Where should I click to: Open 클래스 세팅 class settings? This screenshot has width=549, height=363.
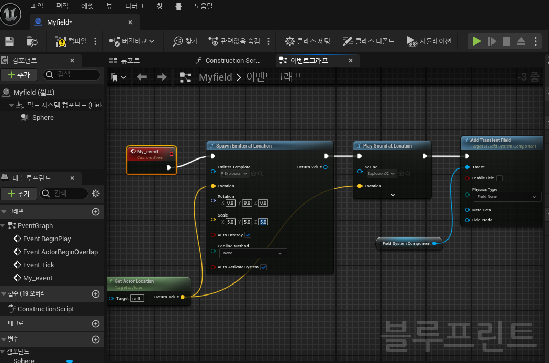click(x=307, y=41)
